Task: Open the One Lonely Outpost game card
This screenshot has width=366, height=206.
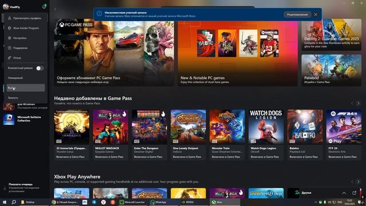Action: [188, 135]
